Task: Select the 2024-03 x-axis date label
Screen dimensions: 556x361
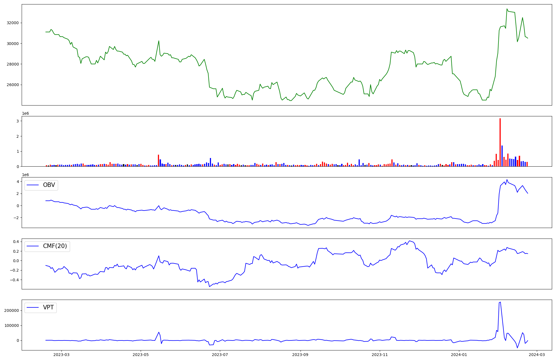Action: click(x=537, y=354)
